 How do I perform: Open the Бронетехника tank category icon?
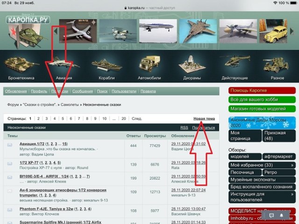coord(21,64)
